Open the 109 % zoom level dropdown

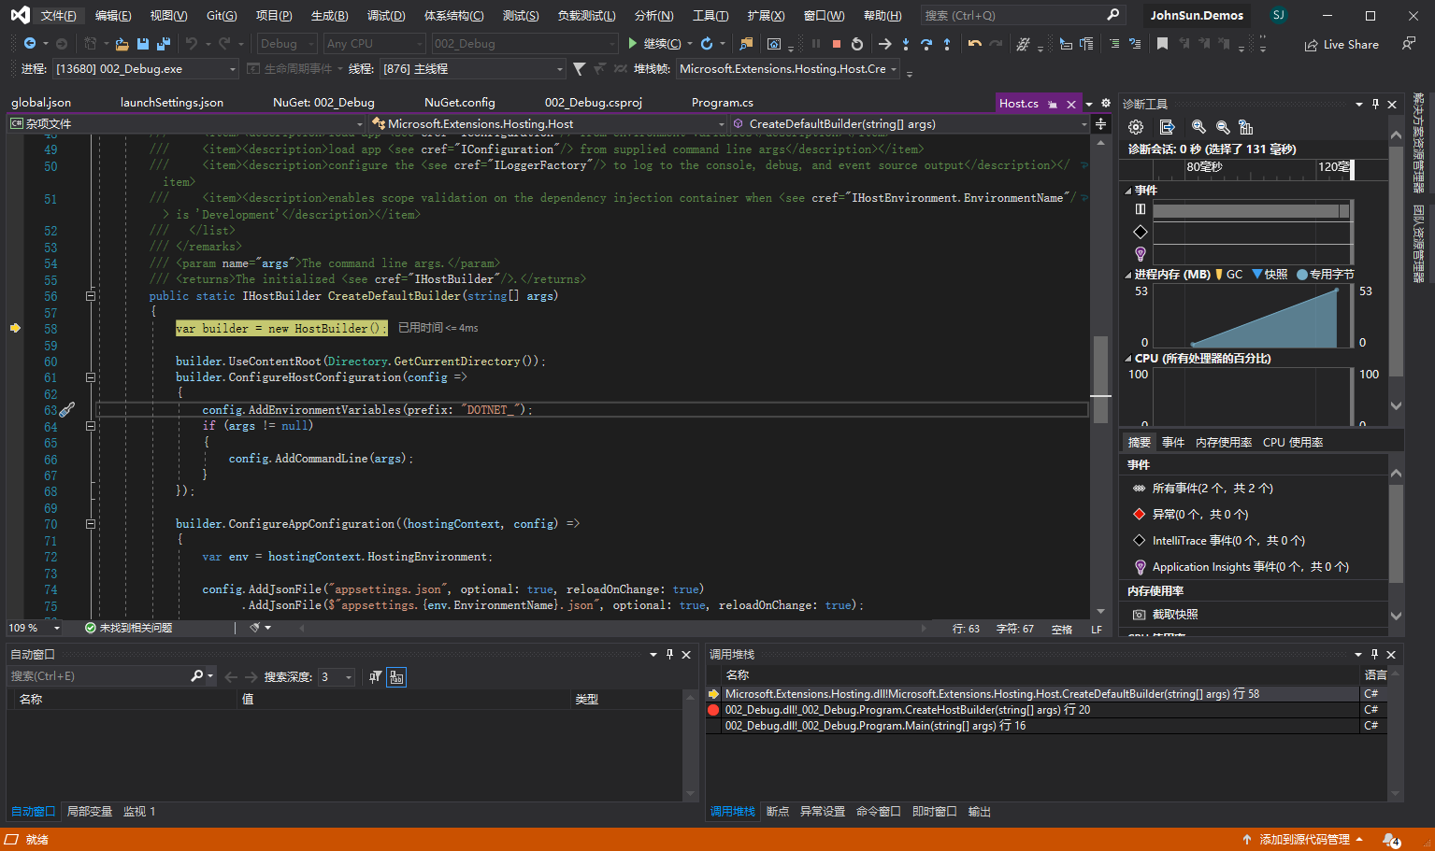tap(34, 629)
